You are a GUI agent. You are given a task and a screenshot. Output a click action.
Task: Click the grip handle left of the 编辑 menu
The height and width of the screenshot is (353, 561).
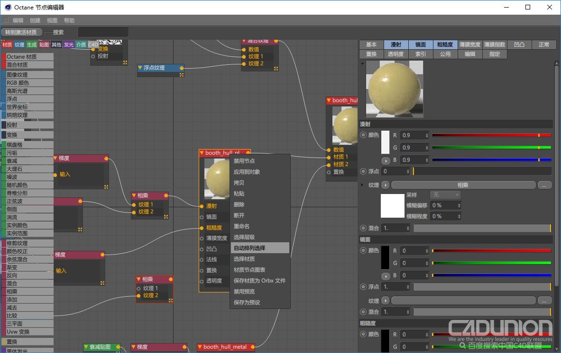pos(6,20)
